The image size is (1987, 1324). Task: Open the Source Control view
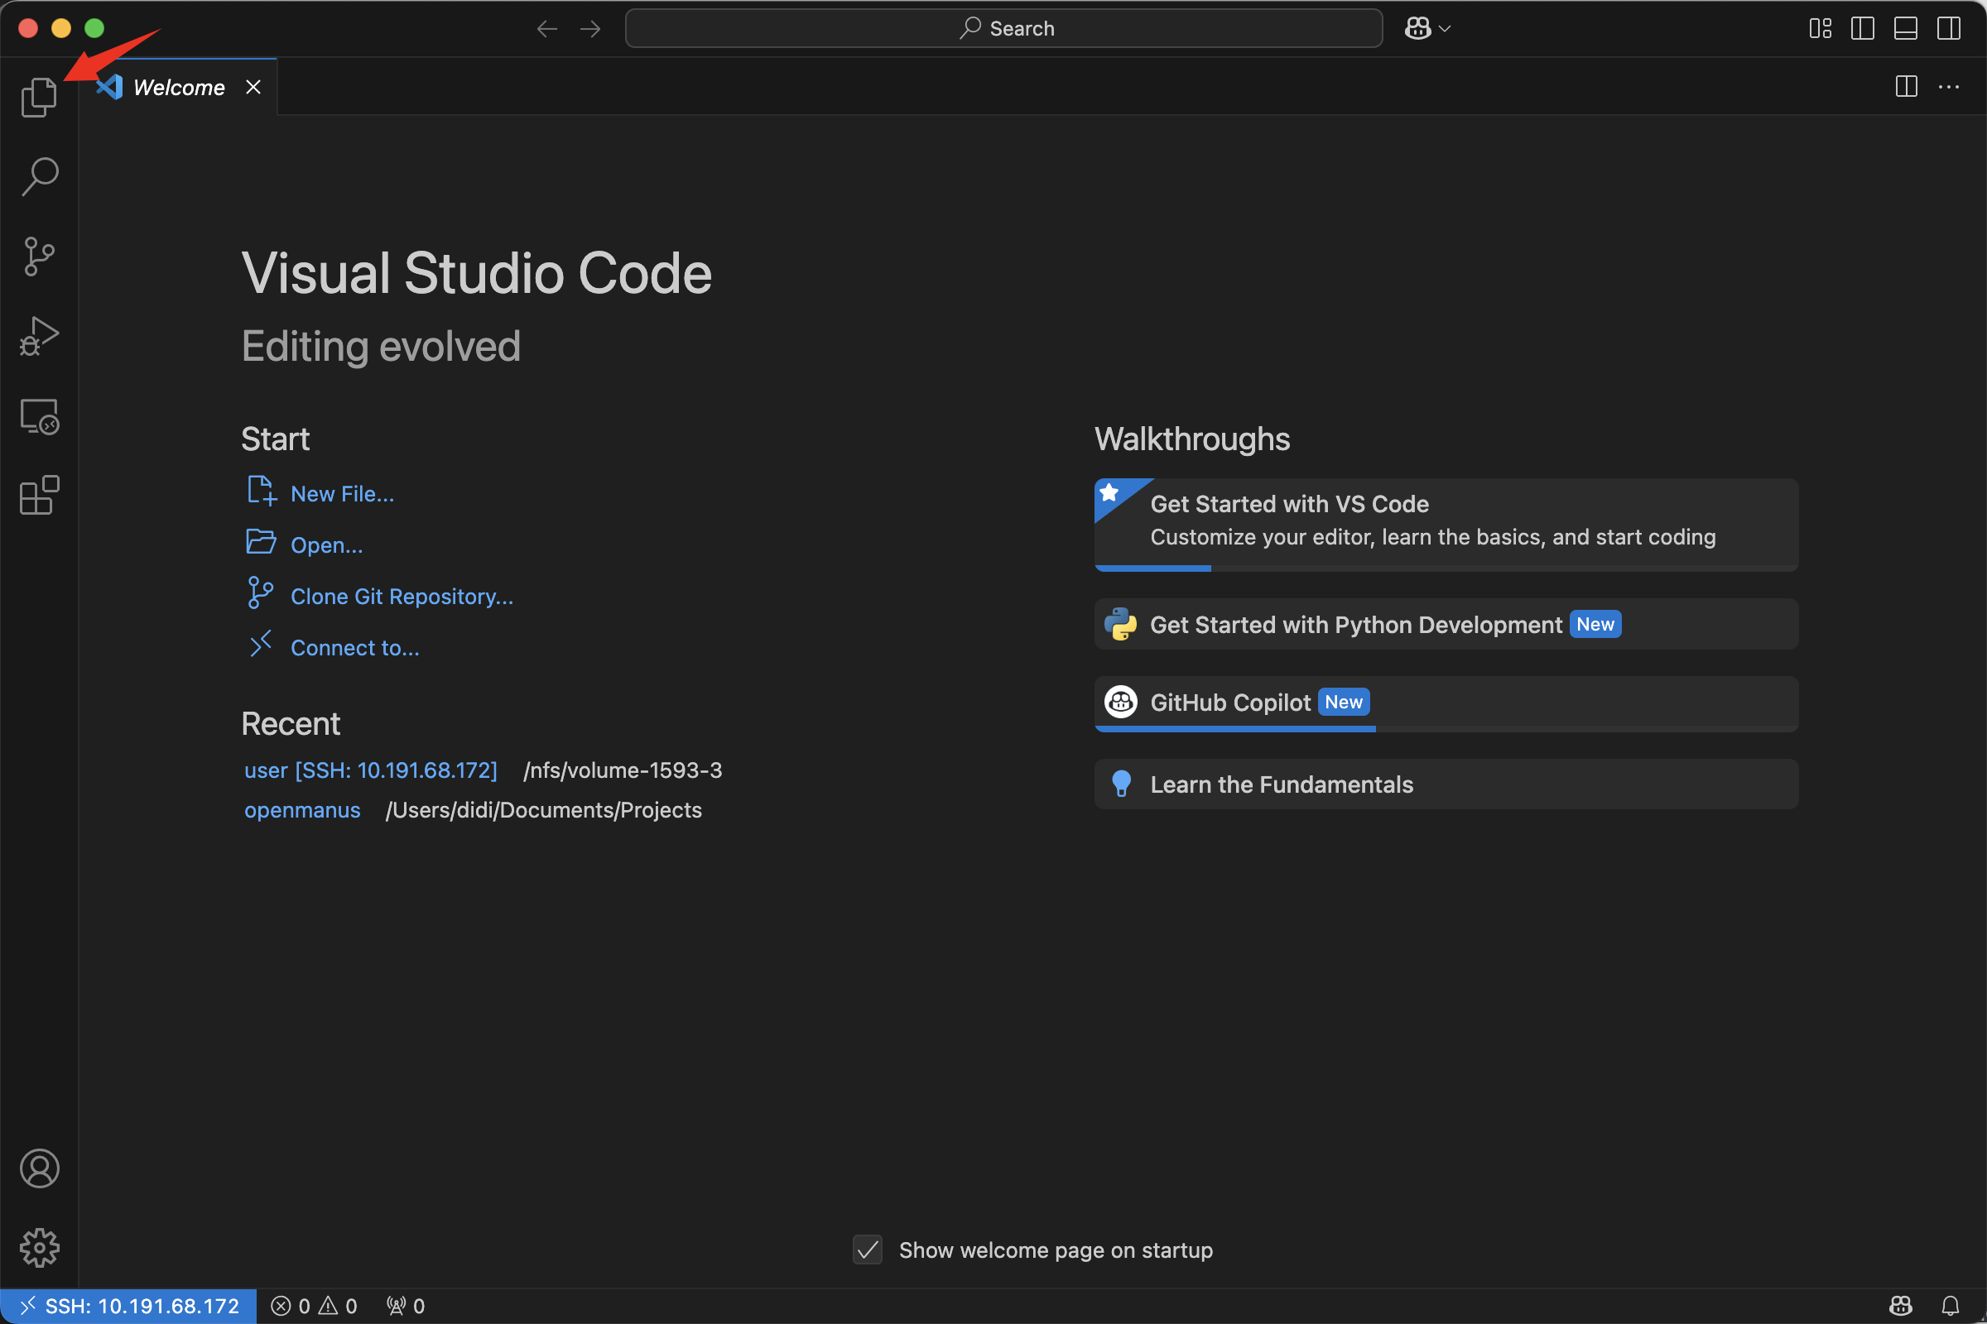coord(39,256)
